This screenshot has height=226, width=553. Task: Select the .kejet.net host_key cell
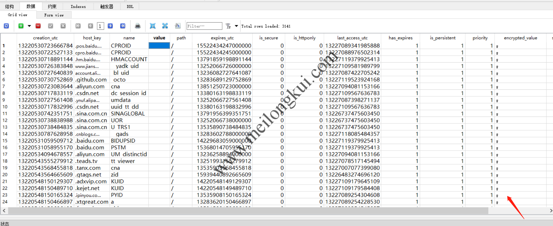coord(92,188)
